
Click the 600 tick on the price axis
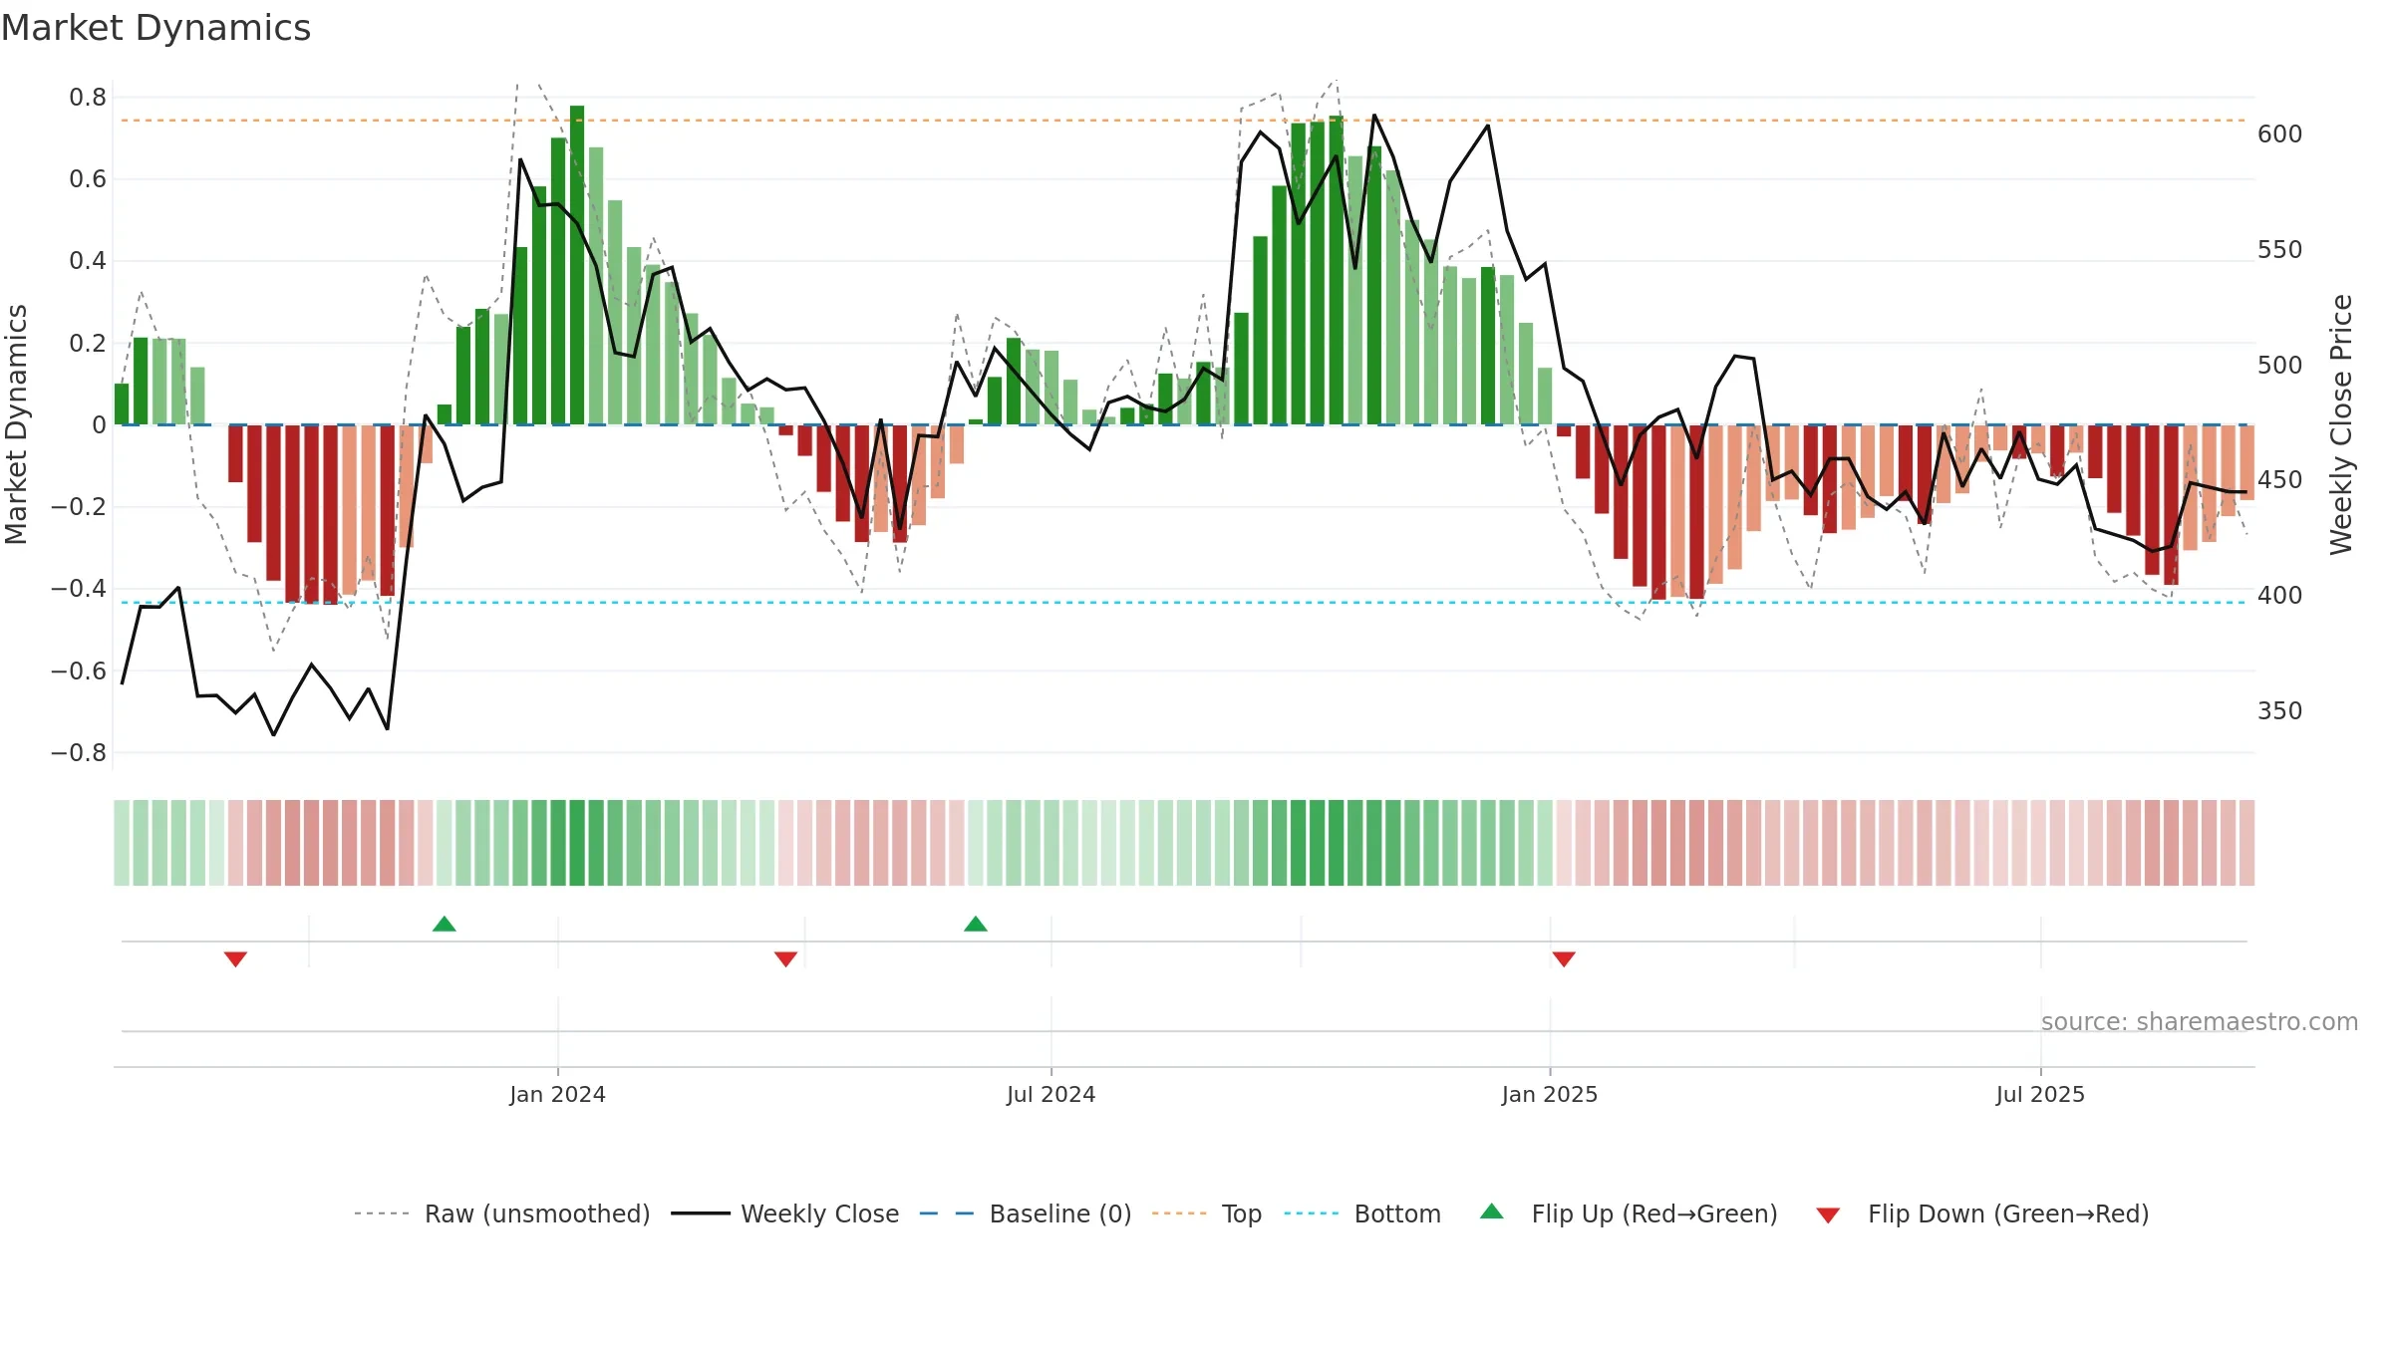[x=2279, y=134]
